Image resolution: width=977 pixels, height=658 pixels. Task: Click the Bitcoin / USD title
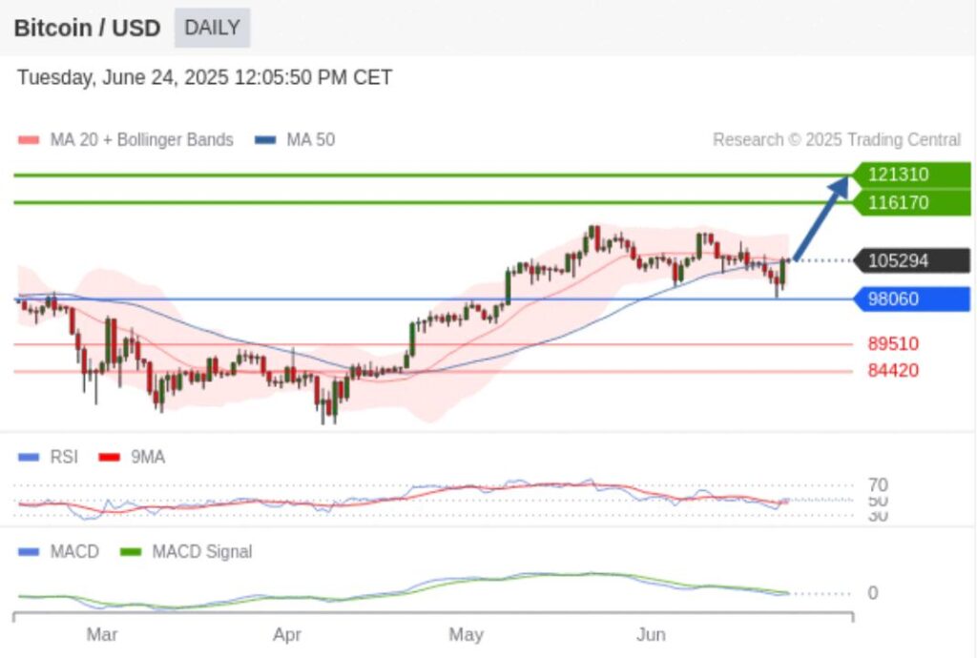87,28
